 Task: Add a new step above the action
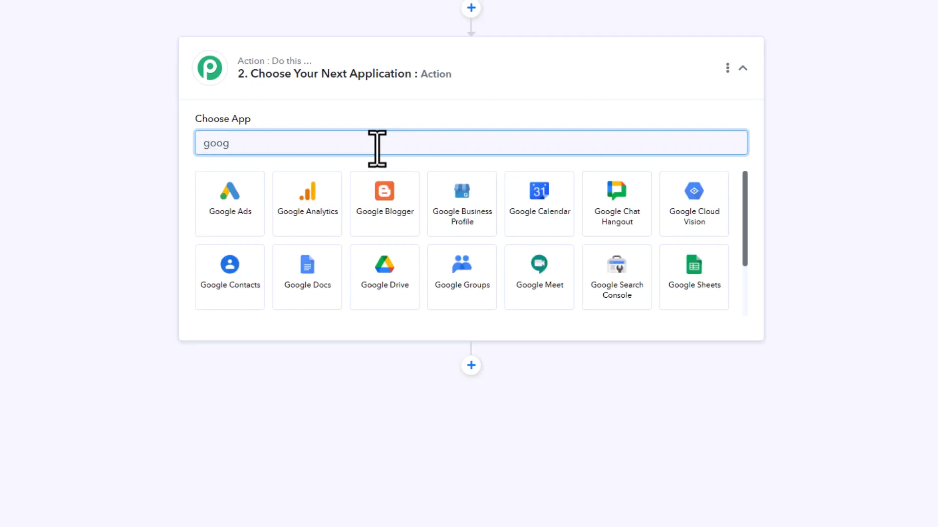pyautogui.click(x=470, y=7)
